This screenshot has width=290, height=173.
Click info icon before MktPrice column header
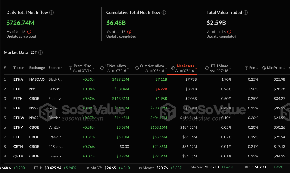264,68
